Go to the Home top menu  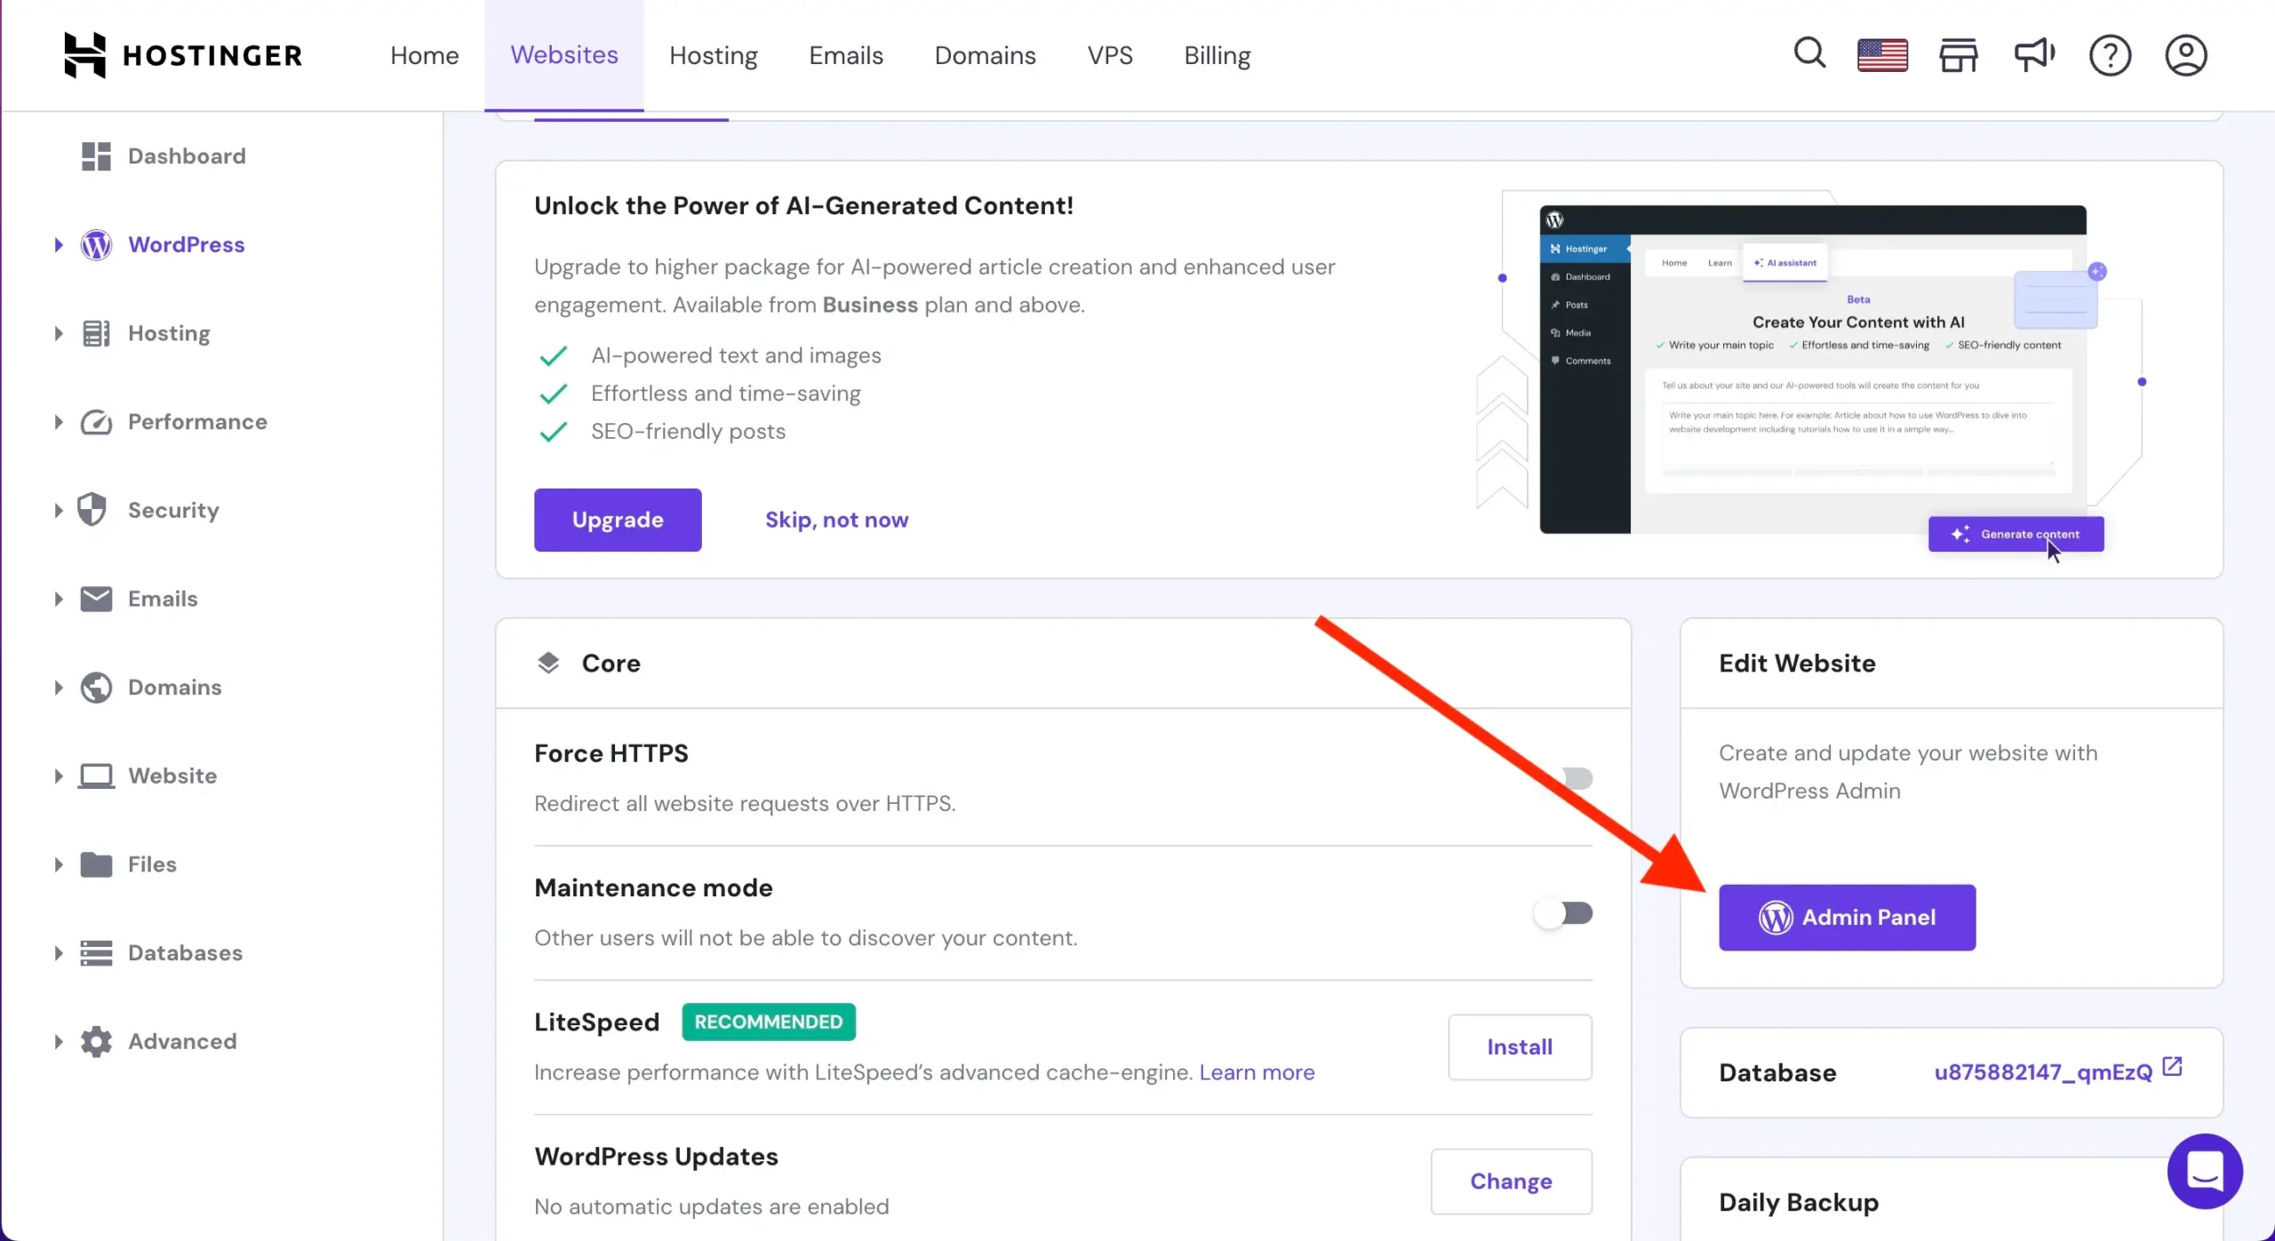pos(425,55)
